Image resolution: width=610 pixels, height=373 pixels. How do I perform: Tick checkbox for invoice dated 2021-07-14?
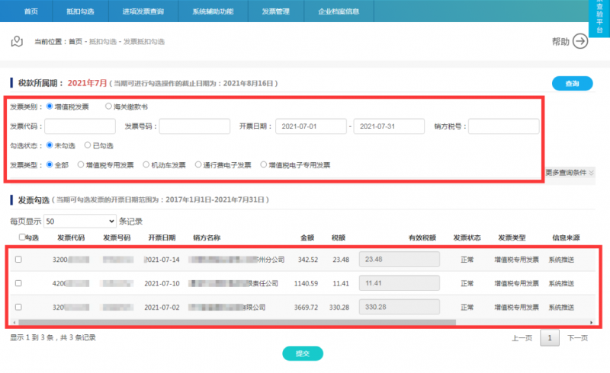coord(19,260)
